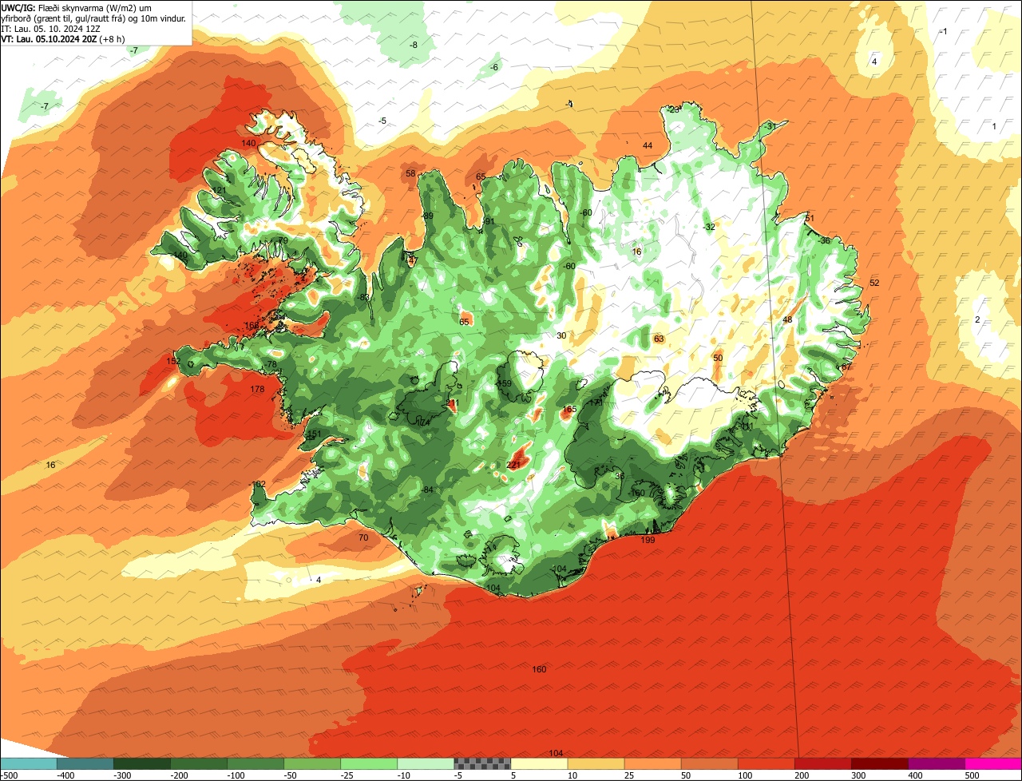Click the map value '160' in the southern ocean

(539, 669)
